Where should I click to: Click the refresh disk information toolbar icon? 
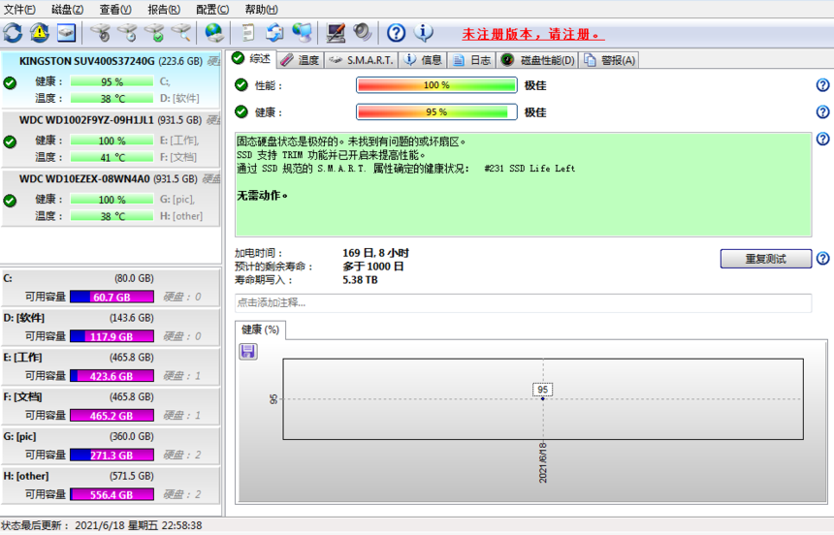pyautogui.click(x=13, y=33)
